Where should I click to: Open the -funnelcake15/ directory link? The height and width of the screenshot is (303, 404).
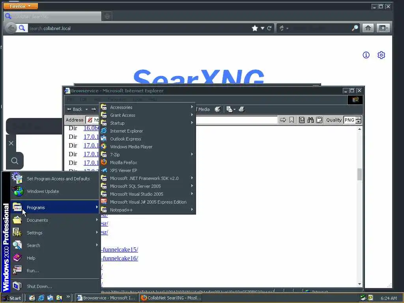coord(119,249)
